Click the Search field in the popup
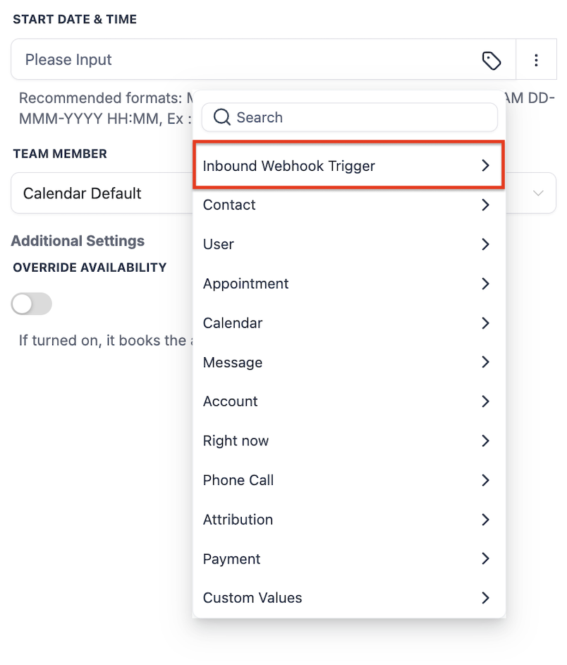This screenshot has height=665, width=567. tap(349, 117)
